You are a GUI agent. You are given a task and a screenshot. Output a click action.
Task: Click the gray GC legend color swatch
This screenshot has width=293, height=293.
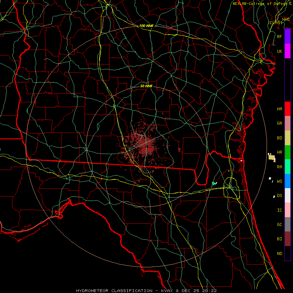[287, 224]
